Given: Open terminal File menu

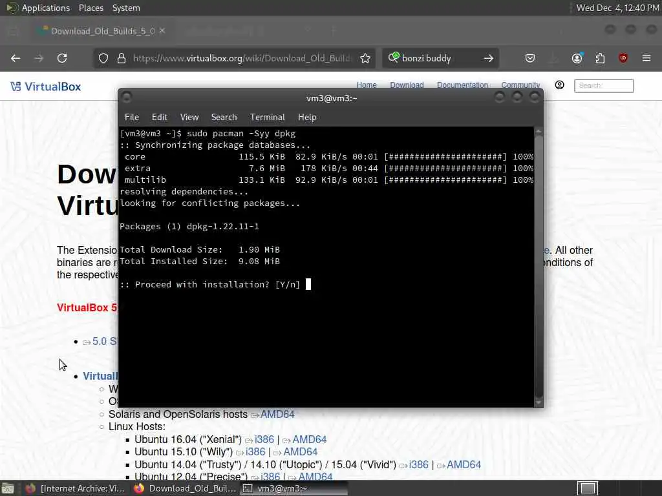Looking at the screenshot, I should (132, 118).
